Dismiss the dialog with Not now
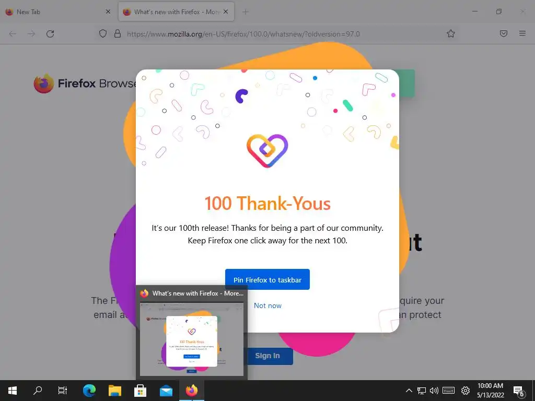Screen dimensions: 535x401 tap(267, 305)
